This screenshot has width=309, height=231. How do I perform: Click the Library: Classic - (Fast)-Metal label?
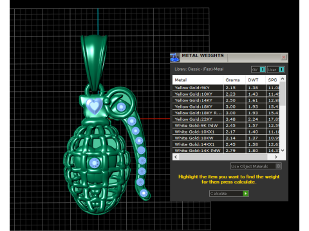pos(199,69)
